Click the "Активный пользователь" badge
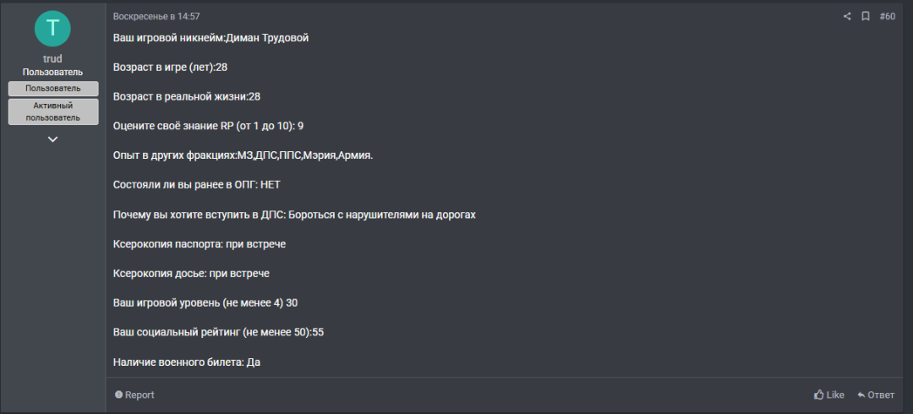913x414 pixels. point(53,112)
